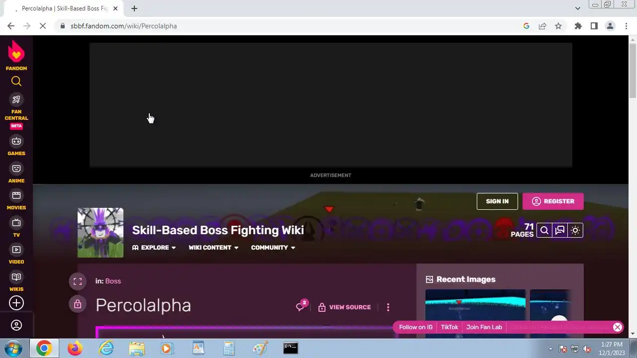Close the Percolalpha tab
This screenshot has height=358, width=637.
pos(115,8)
